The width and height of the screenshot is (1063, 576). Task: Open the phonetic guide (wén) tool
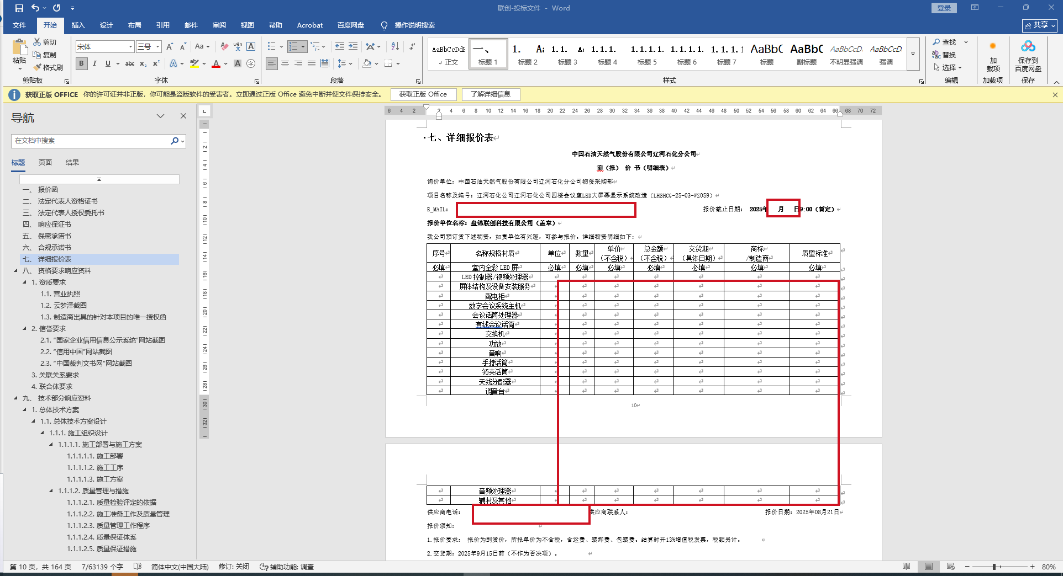click(x=238, y=47)
